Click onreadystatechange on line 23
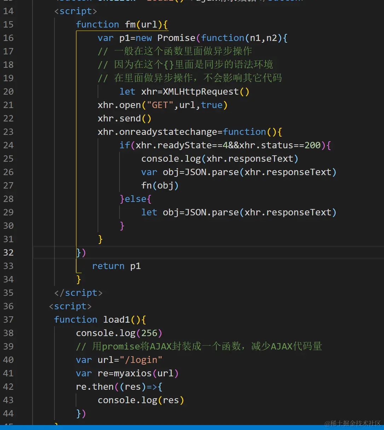Viewport: 384px width, 430px height. [168, 132]
